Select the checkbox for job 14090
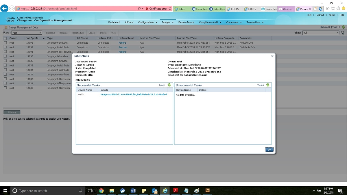This screenshot has height=195, width=347. 5,56
